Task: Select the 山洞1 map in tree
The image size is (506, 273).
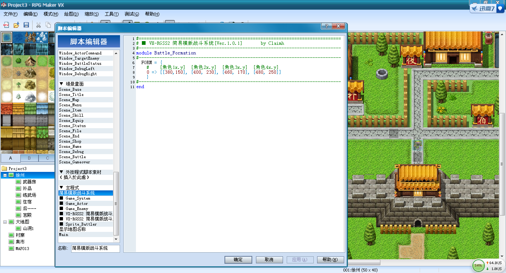Action: pos(28,229)
